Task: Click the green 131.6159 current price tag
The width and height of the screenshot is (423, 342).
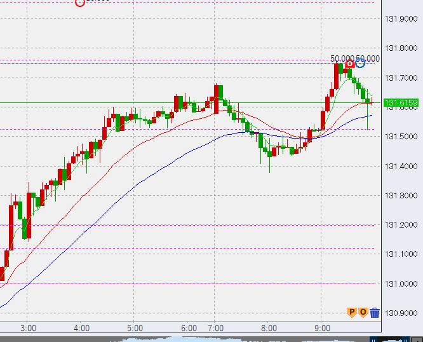Action: (x=401, y=103)
